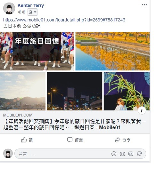Click the 年終活動回文抽獎 article headline
Image resolution: width=156 pixels, height=169 pixels.
tap(74, 125)
